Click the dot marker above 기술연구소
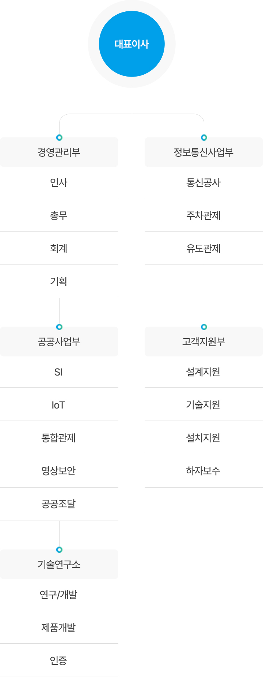Image resolution: width=263 pixels, height=677 pixels. pyautogui.click(x=59, y=550)
